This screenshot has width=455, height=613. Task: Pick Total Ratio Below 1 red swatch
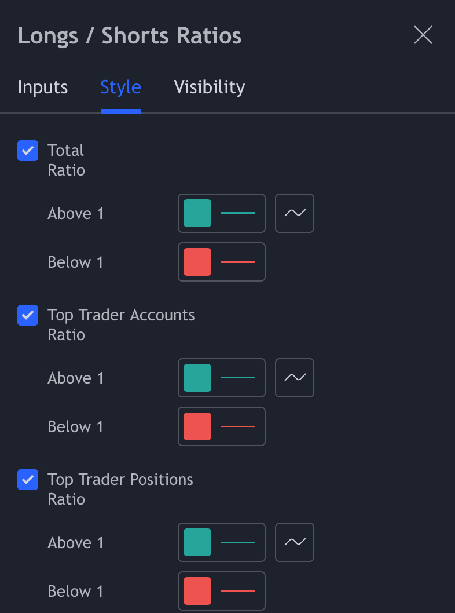coord(197,262)
